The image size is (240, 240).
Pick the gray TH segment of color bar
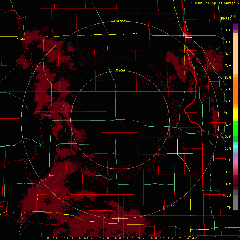pyautogui.click(x=235, y=204)
